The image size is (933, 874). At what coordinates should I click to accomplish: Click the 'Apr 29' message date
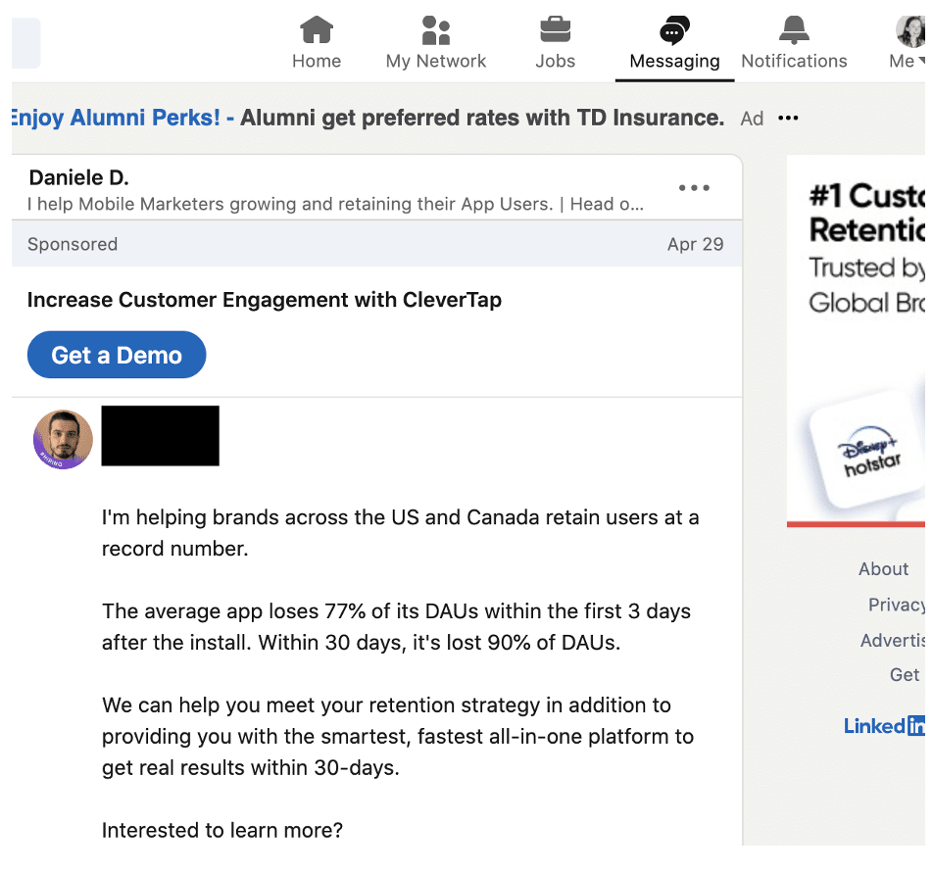[696, 244]
